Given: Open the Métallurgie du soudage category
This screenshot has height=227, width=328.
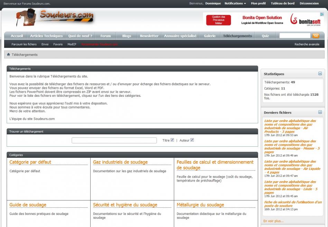Looking at the screenshot, I should 200,205.
